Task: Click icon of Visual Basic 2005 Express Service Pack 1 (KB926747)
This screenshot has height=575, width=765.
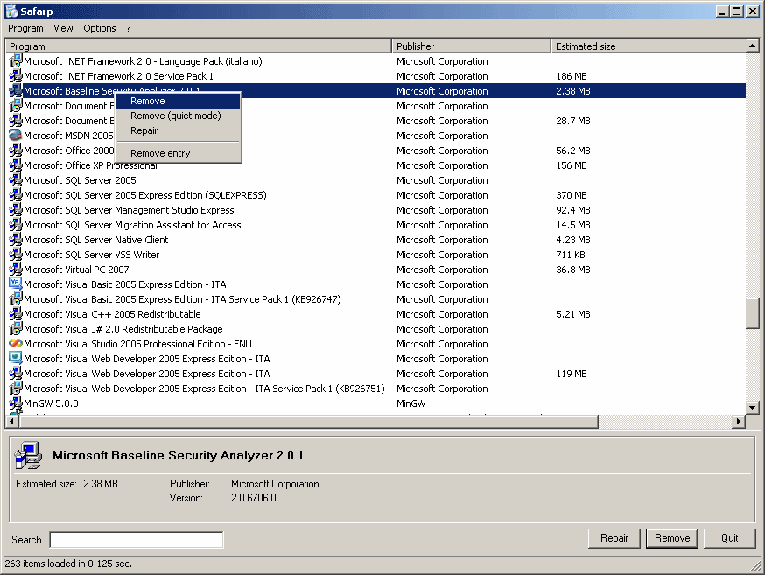Action: pyautogui.click(x=16, y=299)
